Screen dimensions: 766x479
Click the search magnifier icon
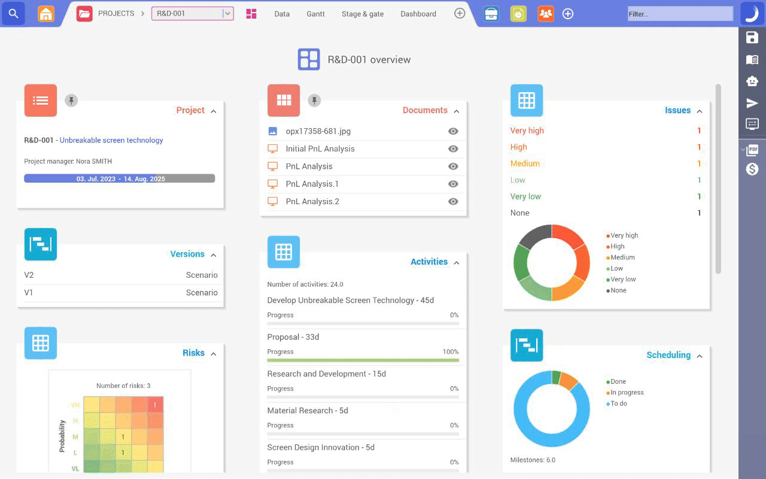13,13
